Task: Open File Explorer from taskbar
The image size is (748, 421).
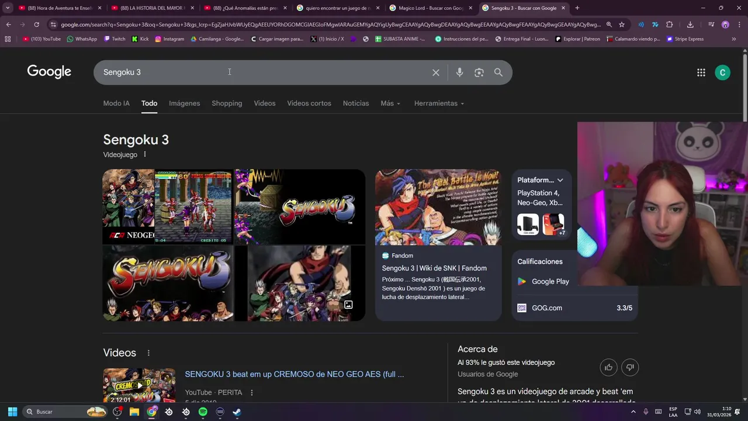Action: pos(134,412)
